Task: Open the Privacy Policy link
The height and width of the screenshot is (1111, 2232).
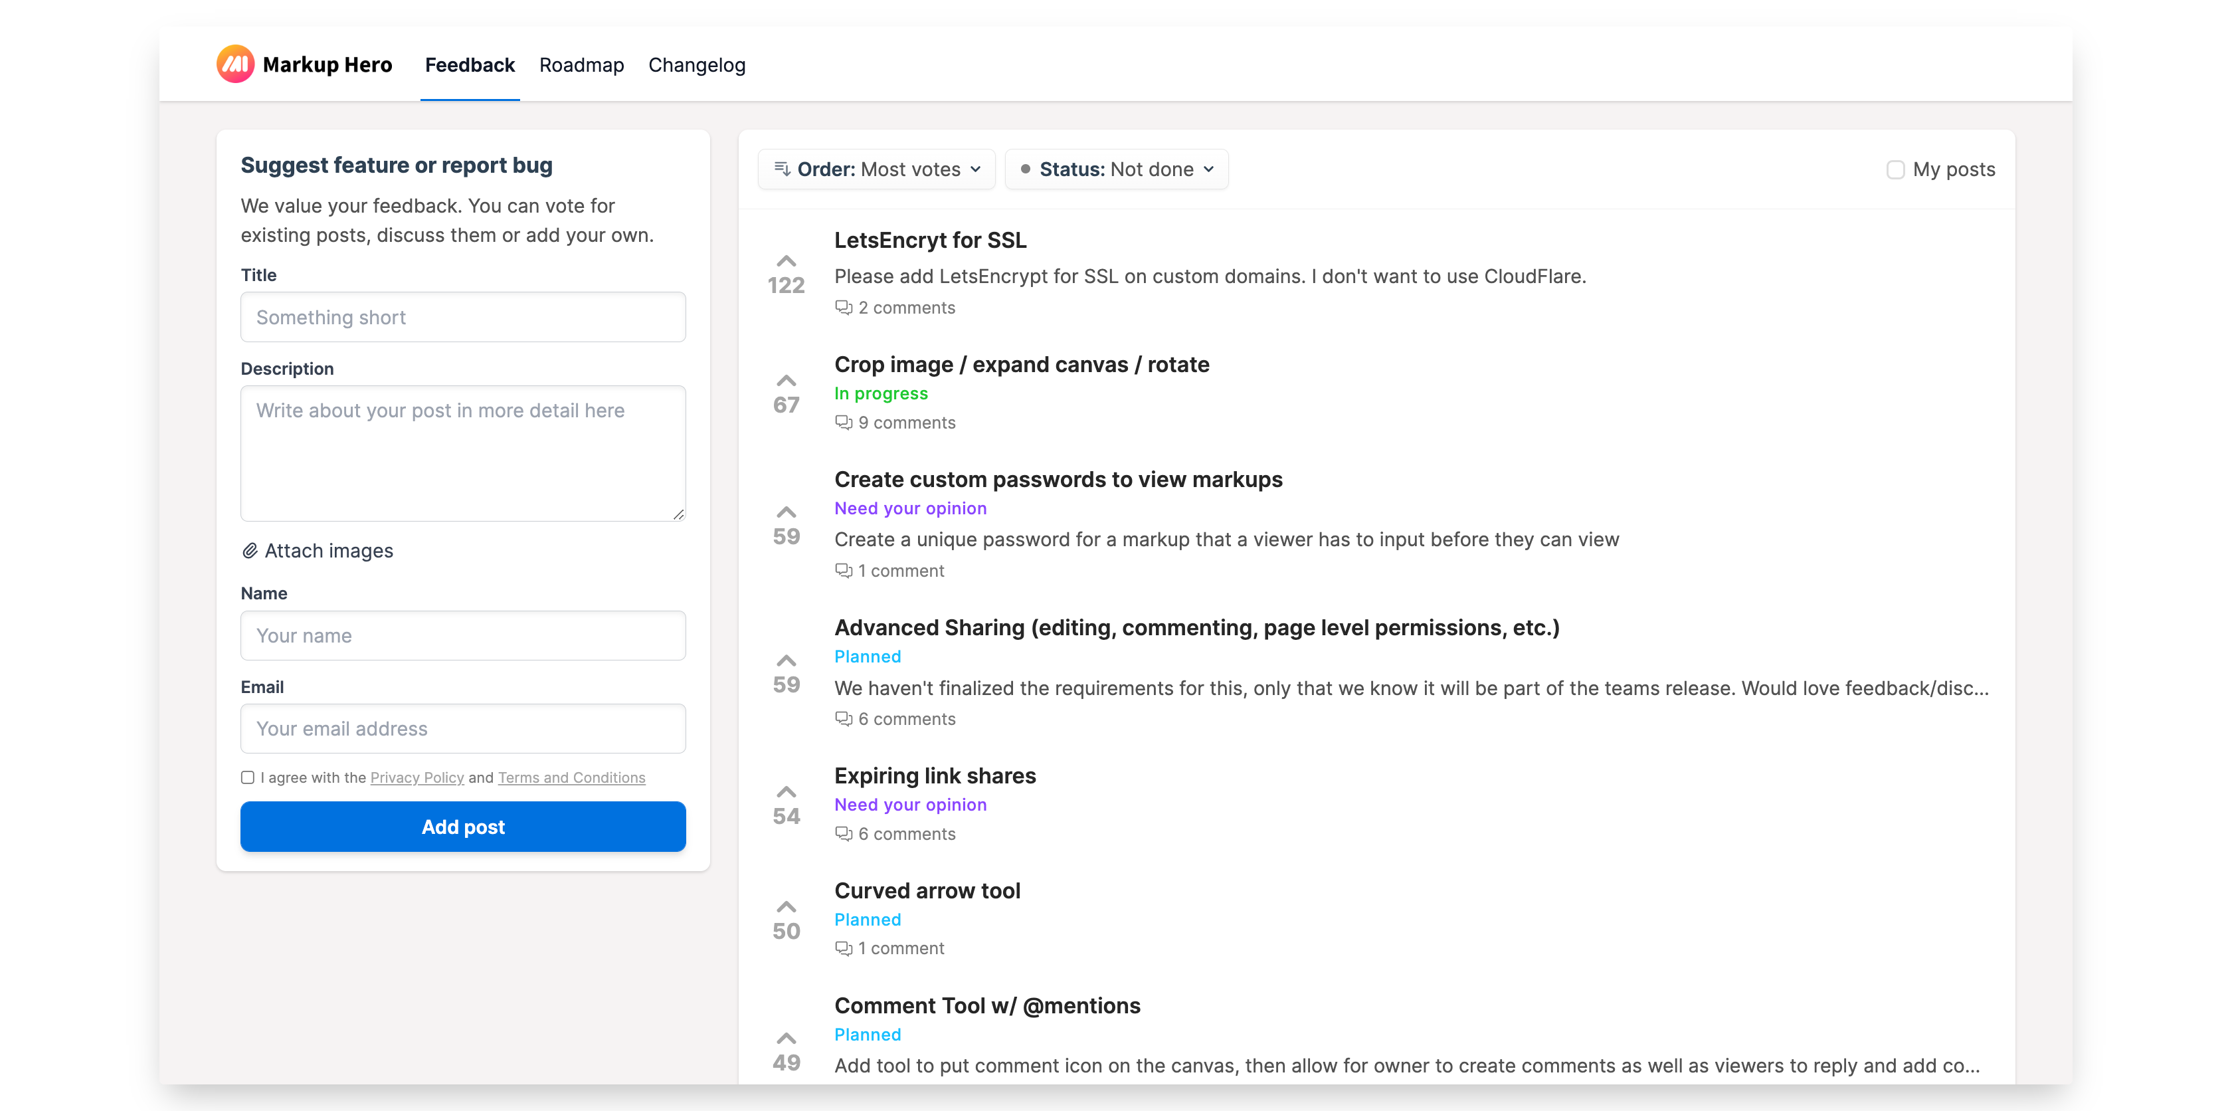Action: click(x=417, y=777)
